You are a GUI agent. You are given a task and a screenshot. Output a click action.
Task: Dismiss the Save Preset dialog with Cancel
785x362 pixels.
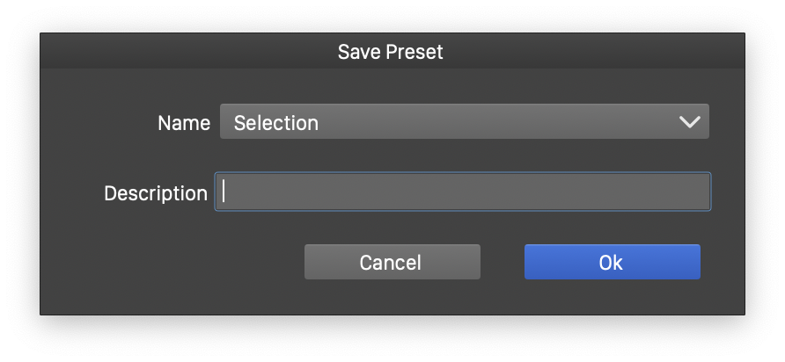coord(392,262)
